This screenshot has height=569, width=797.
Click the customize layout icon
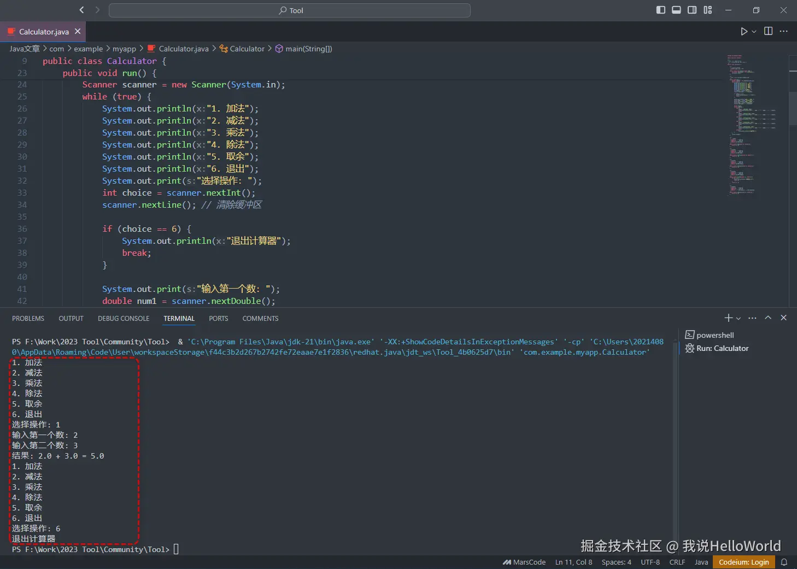click(708, 10)
